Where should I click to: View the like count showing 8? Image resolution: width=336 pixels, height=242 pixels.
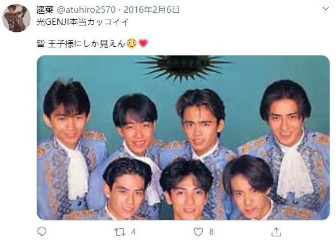(x=211, y=232)
